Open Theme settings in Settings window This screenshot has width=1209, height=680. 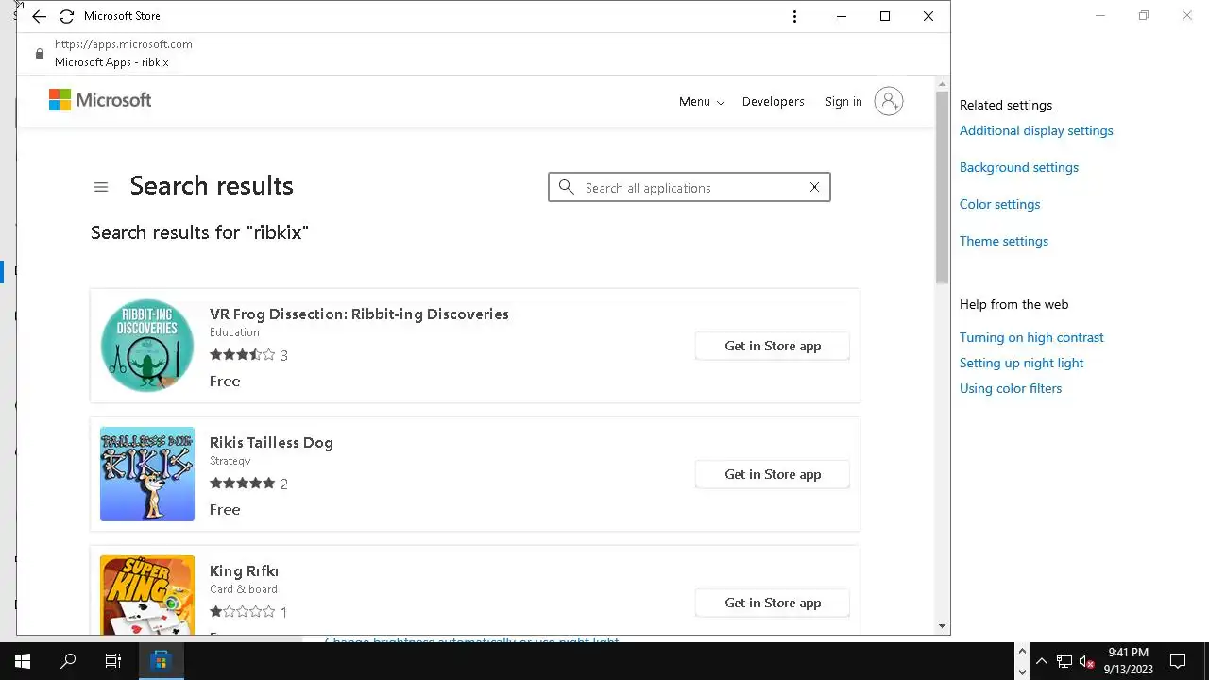tap(1004, 241)
